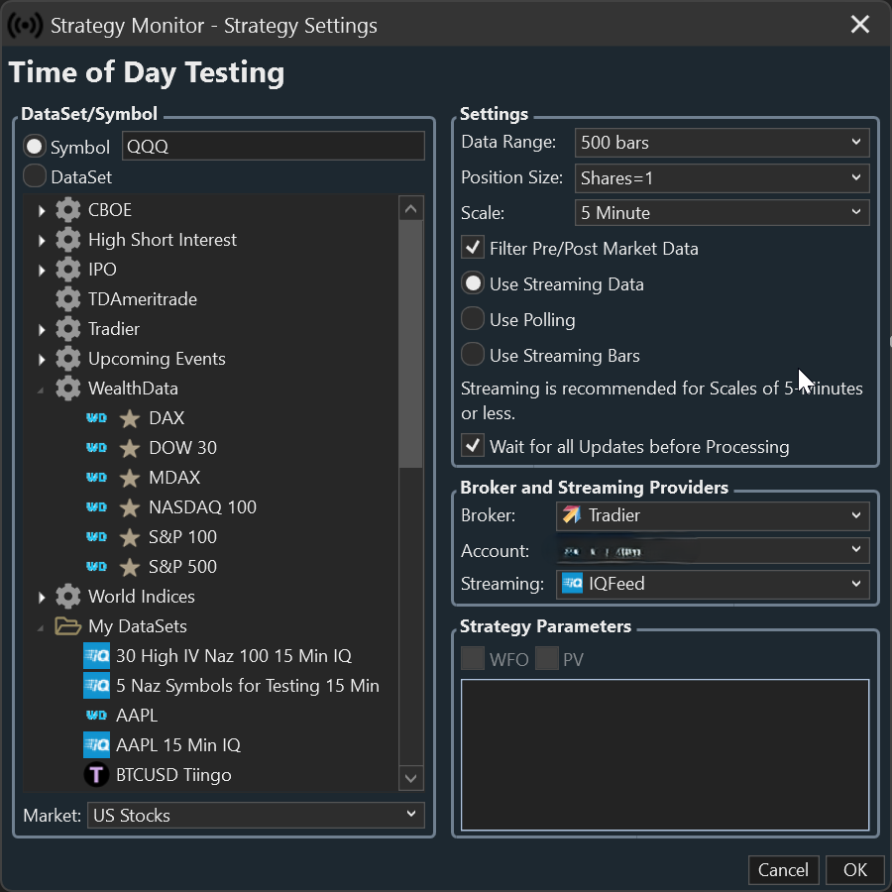The height and width of the screenshot is (892, 892).
Task: Collapse the My DataSets node
Action: [41, 627]
